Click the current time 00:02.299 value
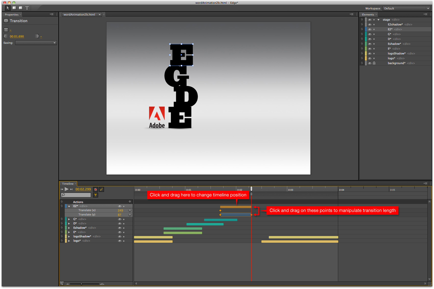Viewport: 434px width, 289px height. (x=83, y=189)
